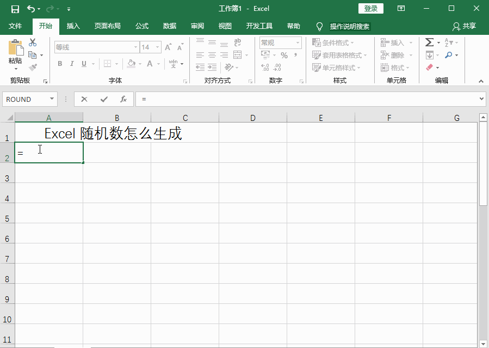This screenshot has height=348, width=489.
Task: Click the Format Painter brush icon
Action: pos(33,67)
